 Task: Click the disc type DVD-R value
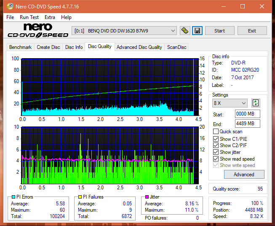238,63
